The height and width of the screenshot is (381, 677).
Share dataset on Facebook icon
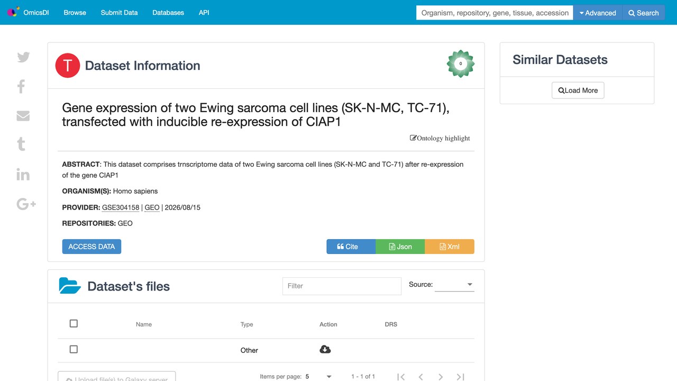coord(21,86)
